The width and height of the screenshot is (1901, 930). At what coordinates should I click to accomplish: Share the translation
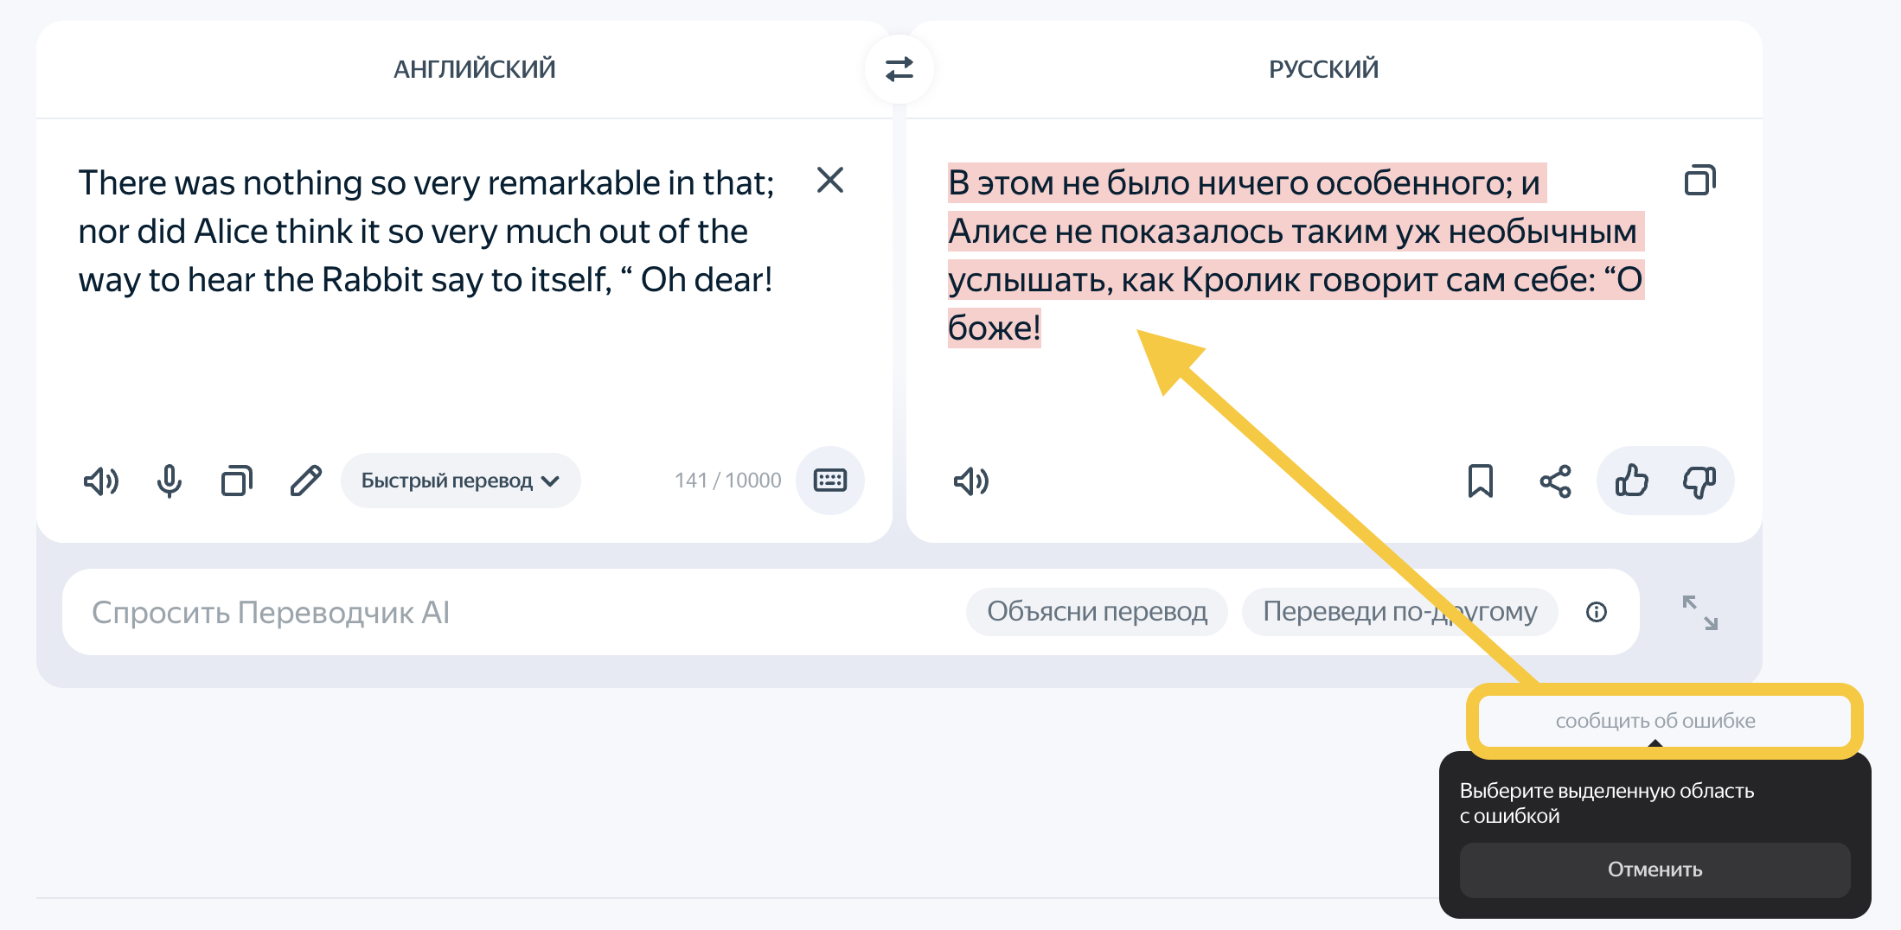click(x=1556, y=482)
